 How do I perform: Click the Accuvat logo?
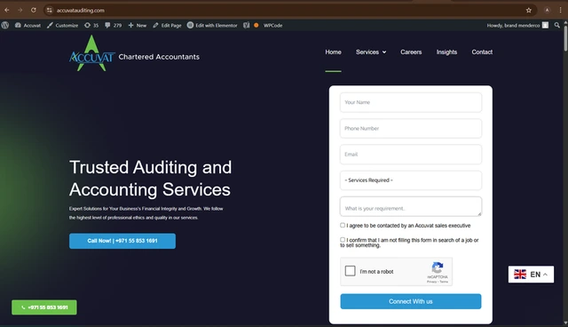[x=92, y=53]
